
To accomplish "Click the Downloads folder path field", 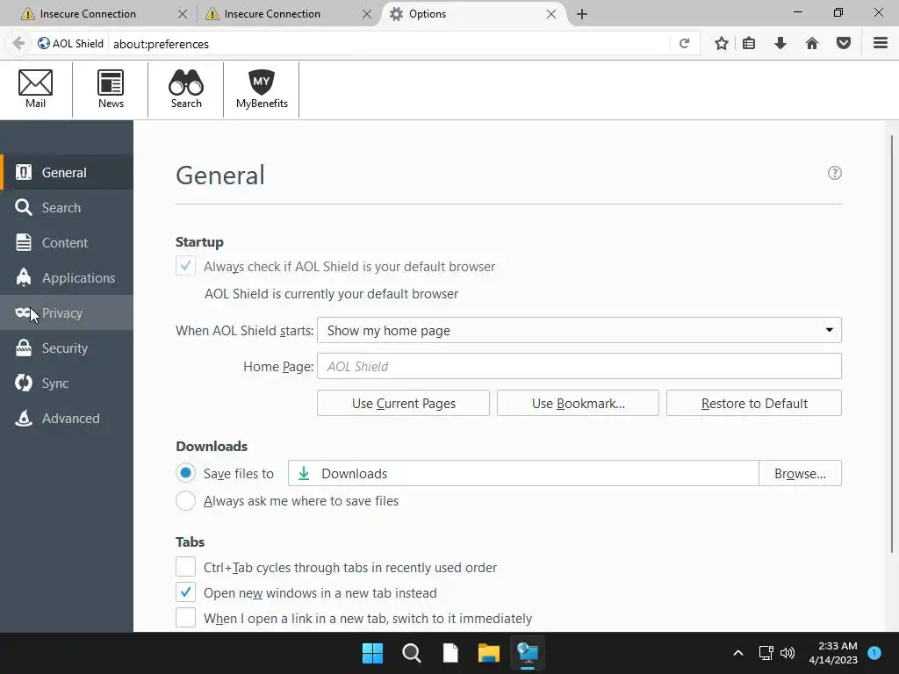I will click(x=523, y=473).
